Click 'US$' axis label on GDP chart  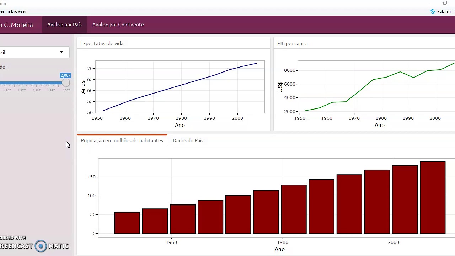pos(280,87)
